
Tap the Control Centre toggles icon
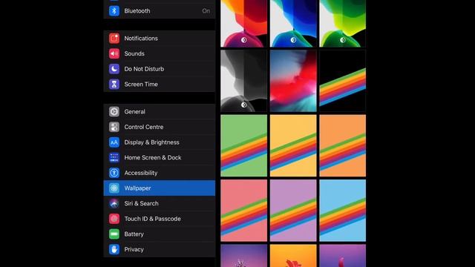point(114,127)
